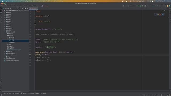171x96 pixels.
Task: Open run configuration dropdown
Action: tap(131, 6)
